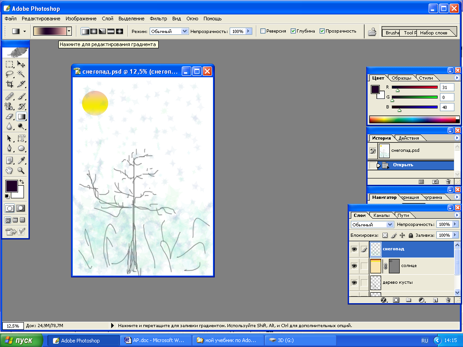Open the Заливка fill arrow
The image size is (463, 347).
point(455,235)
